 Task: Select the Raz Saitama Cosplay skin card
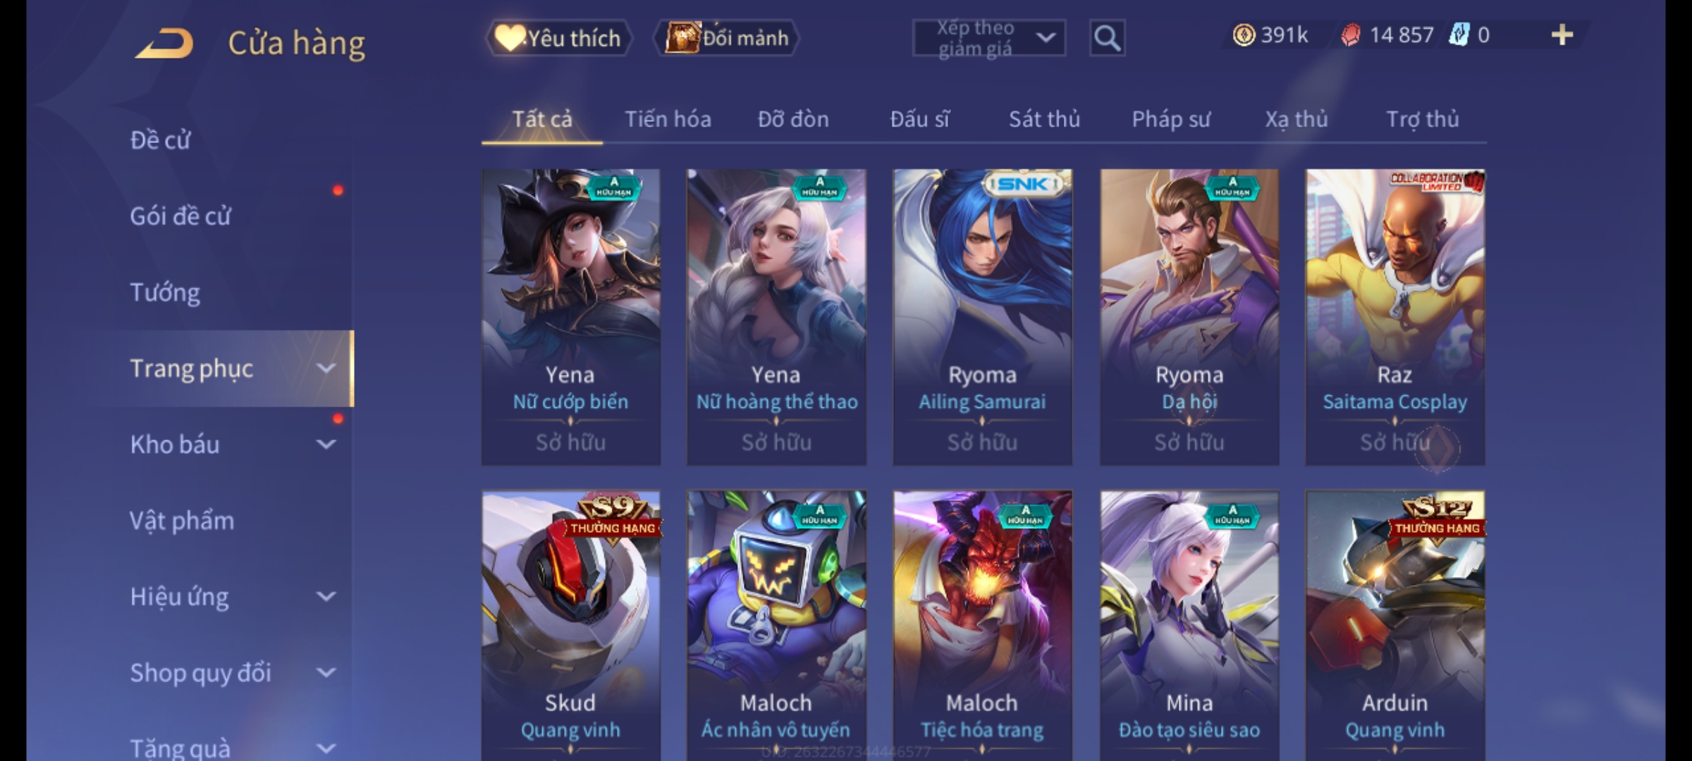1395,317
